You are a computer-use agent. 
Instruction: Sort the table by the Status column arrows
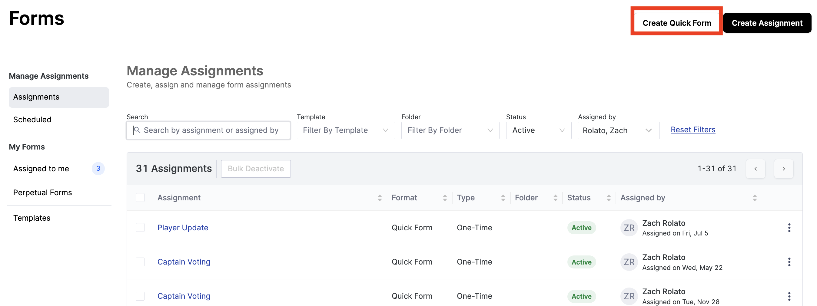608,197
